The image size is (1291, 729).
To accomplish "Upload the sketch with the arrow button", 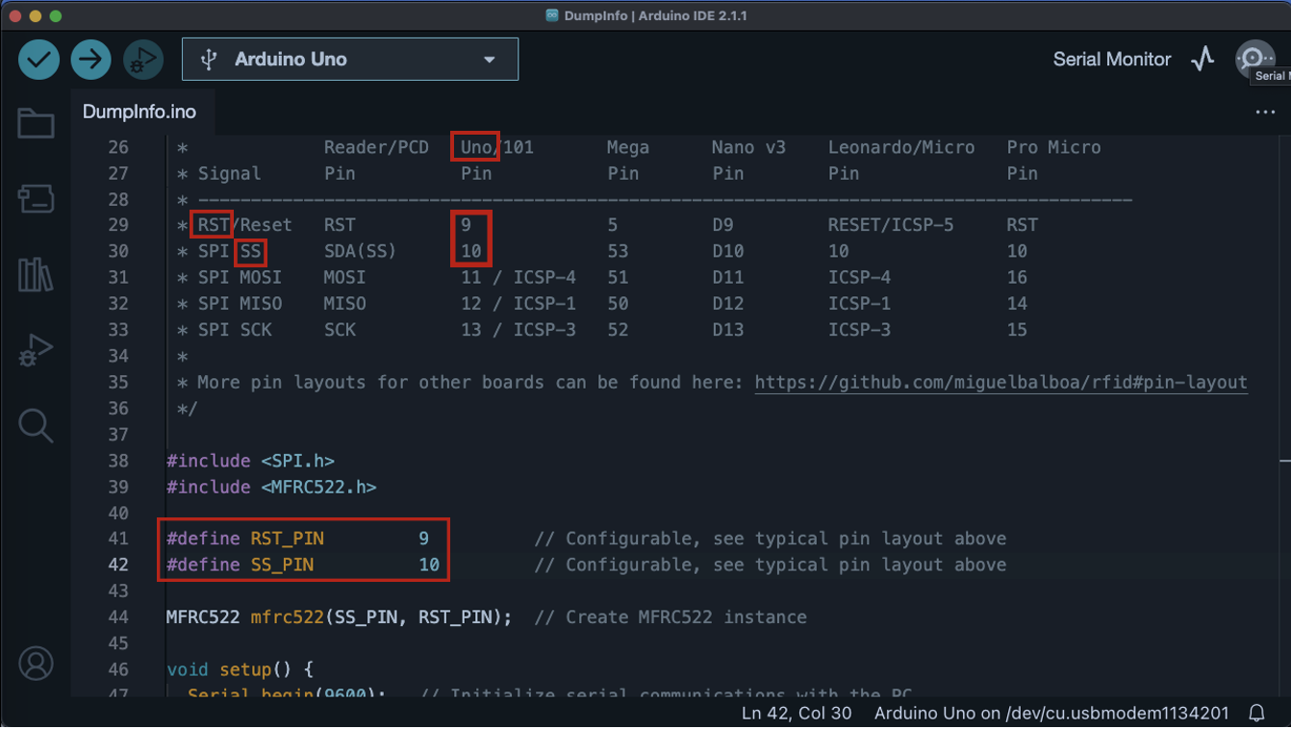I will pos(90,60).
